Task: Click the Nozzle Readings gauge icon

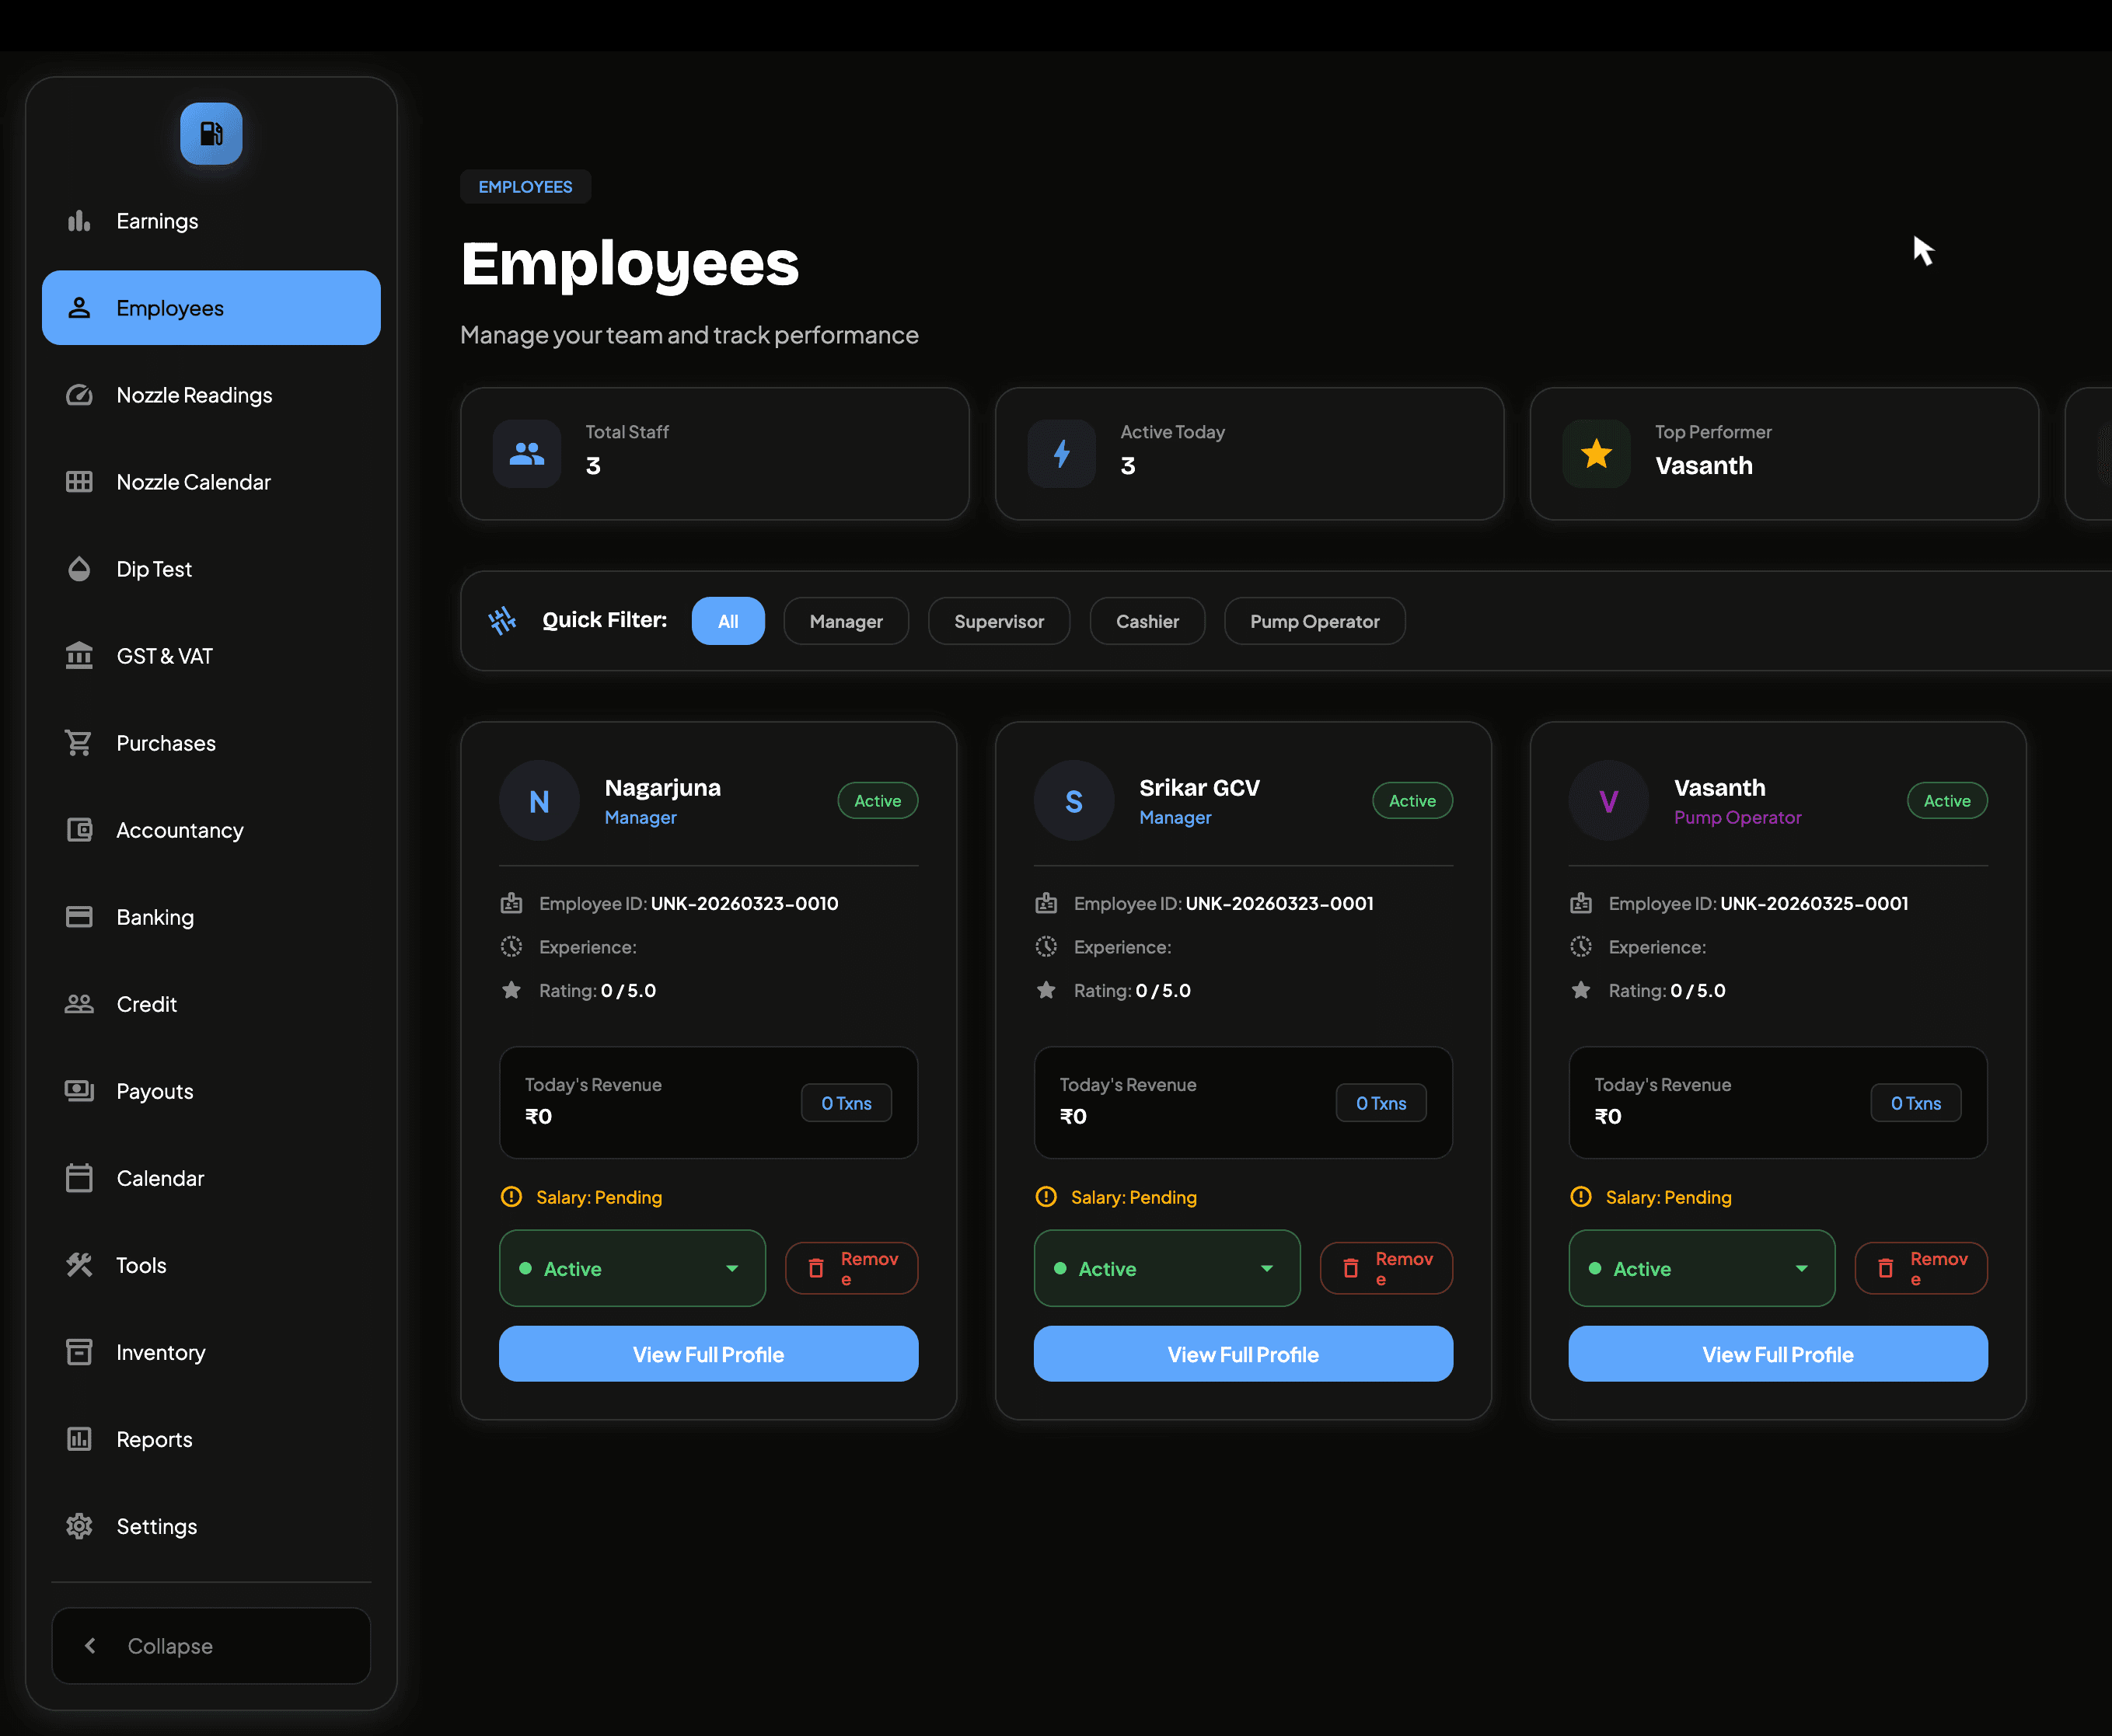Action: coord(79,395)
